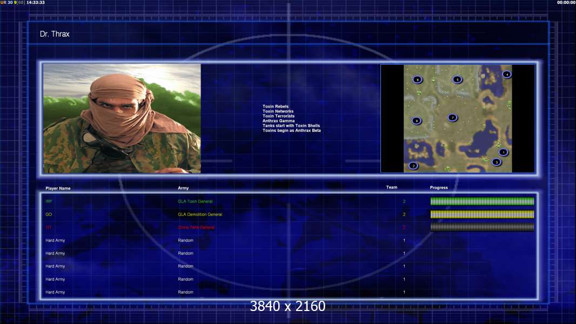576x324 pixels.
Task: Click the red China Tank General army label
Action: coord(196,227)
